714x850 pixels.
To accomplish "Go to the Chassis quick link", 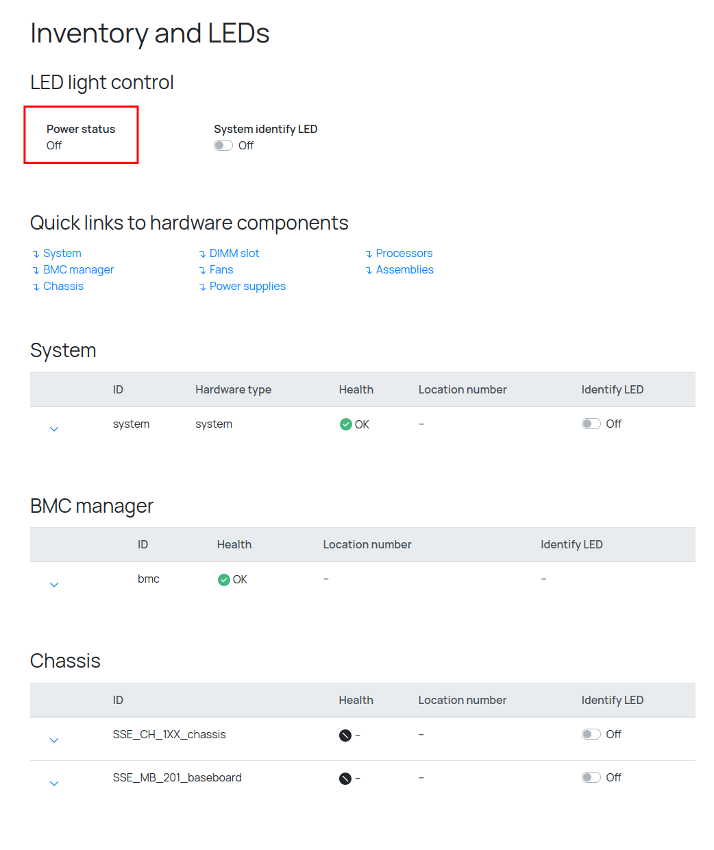I will [63, 286].
